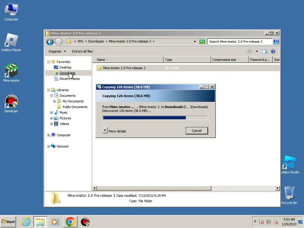Expand the Music library node

51,113
